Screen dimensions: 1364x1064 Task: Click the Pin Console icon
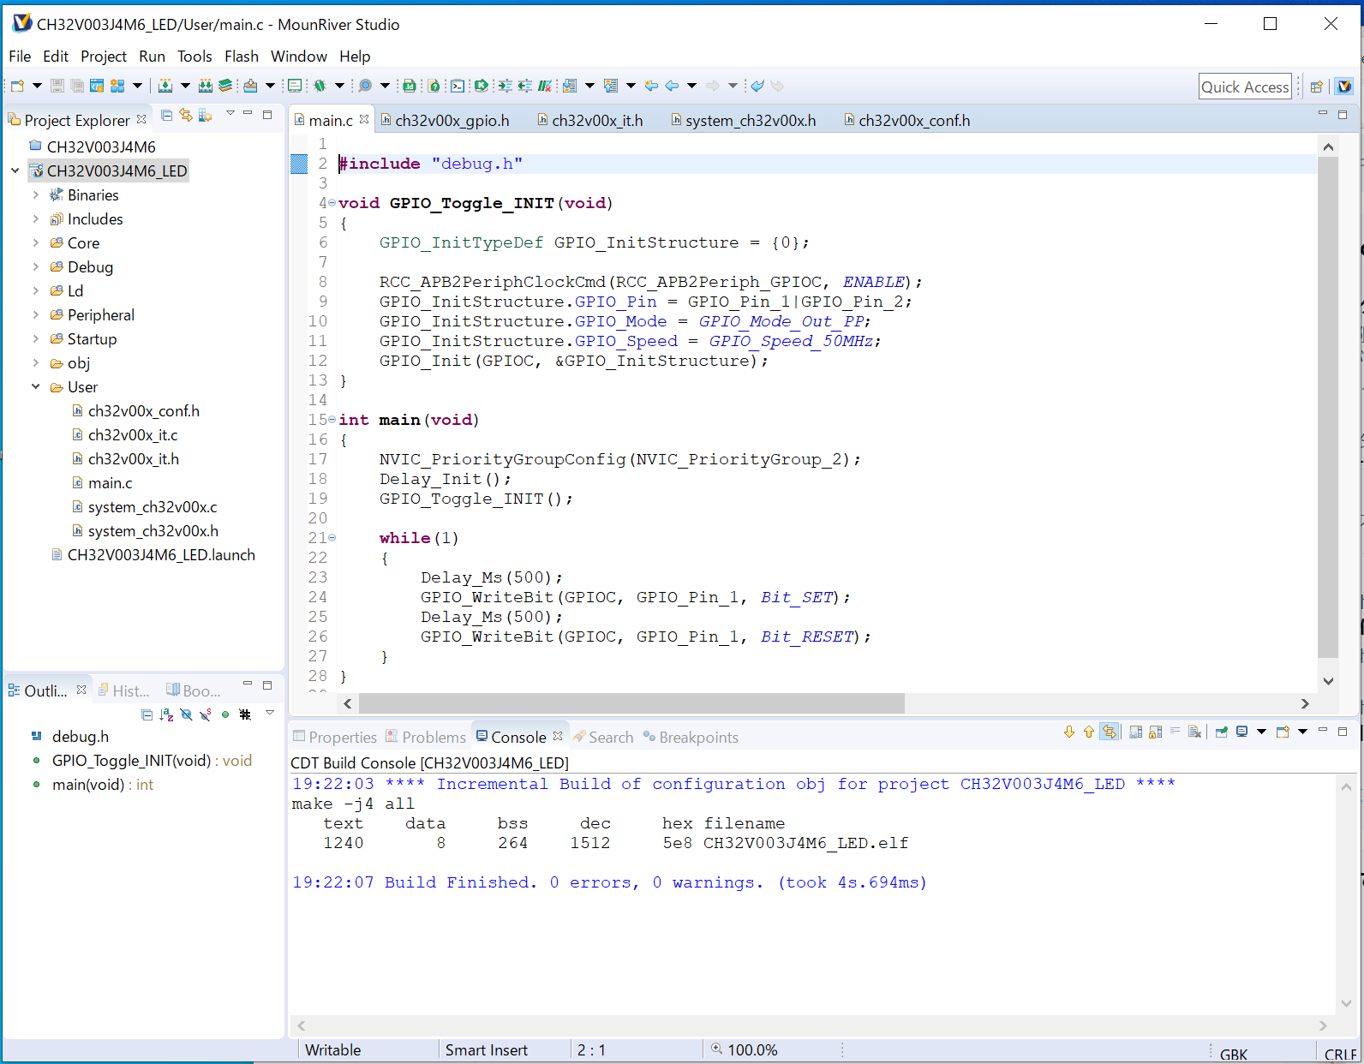[x=1222, y=732]
